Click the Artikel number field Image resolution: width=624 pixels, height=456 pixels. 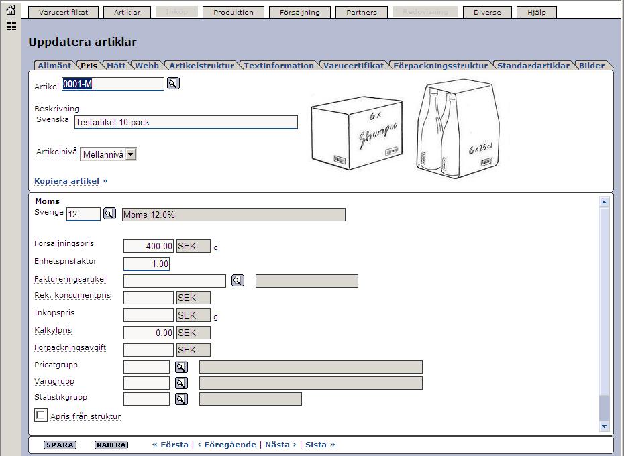click(113, 84)
